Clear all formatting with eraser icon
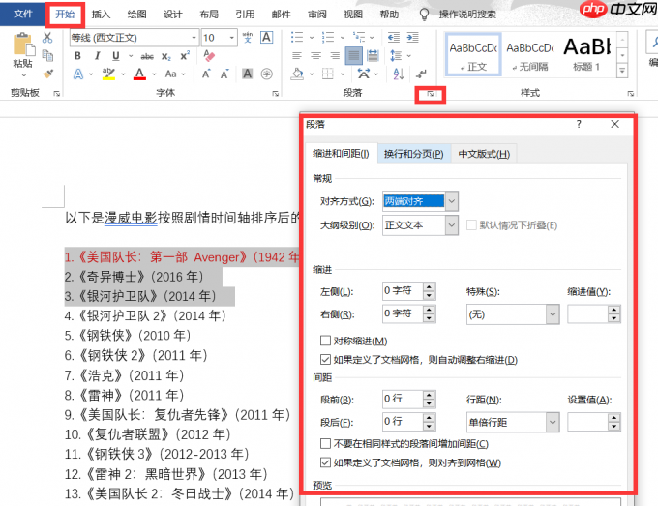 209,55
